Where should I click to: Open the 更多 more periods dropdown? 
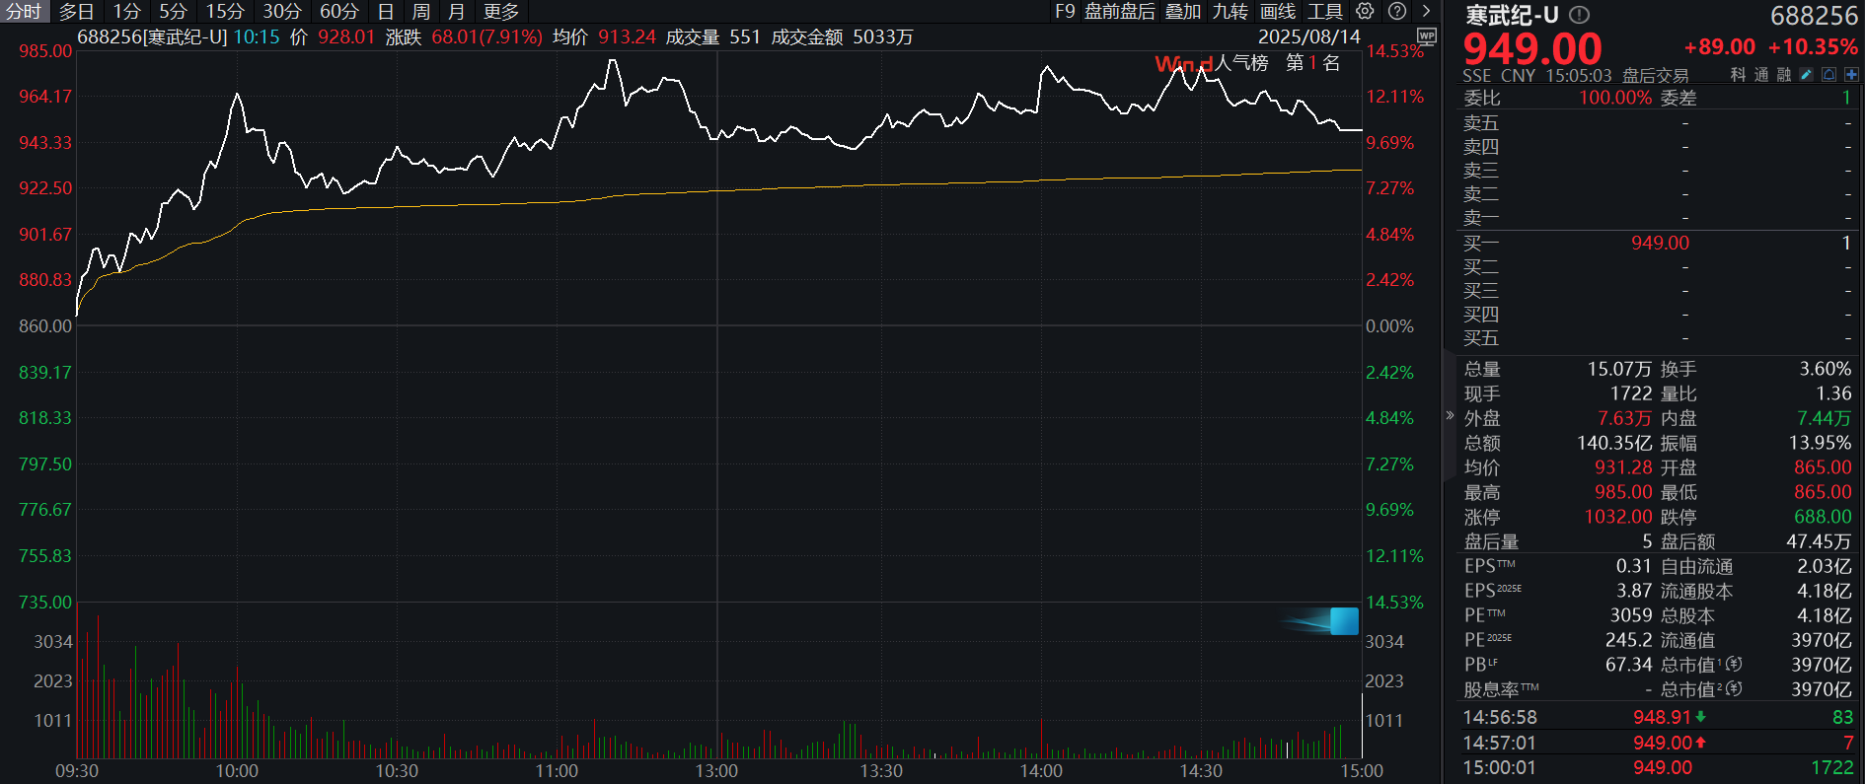pos(501,11)
